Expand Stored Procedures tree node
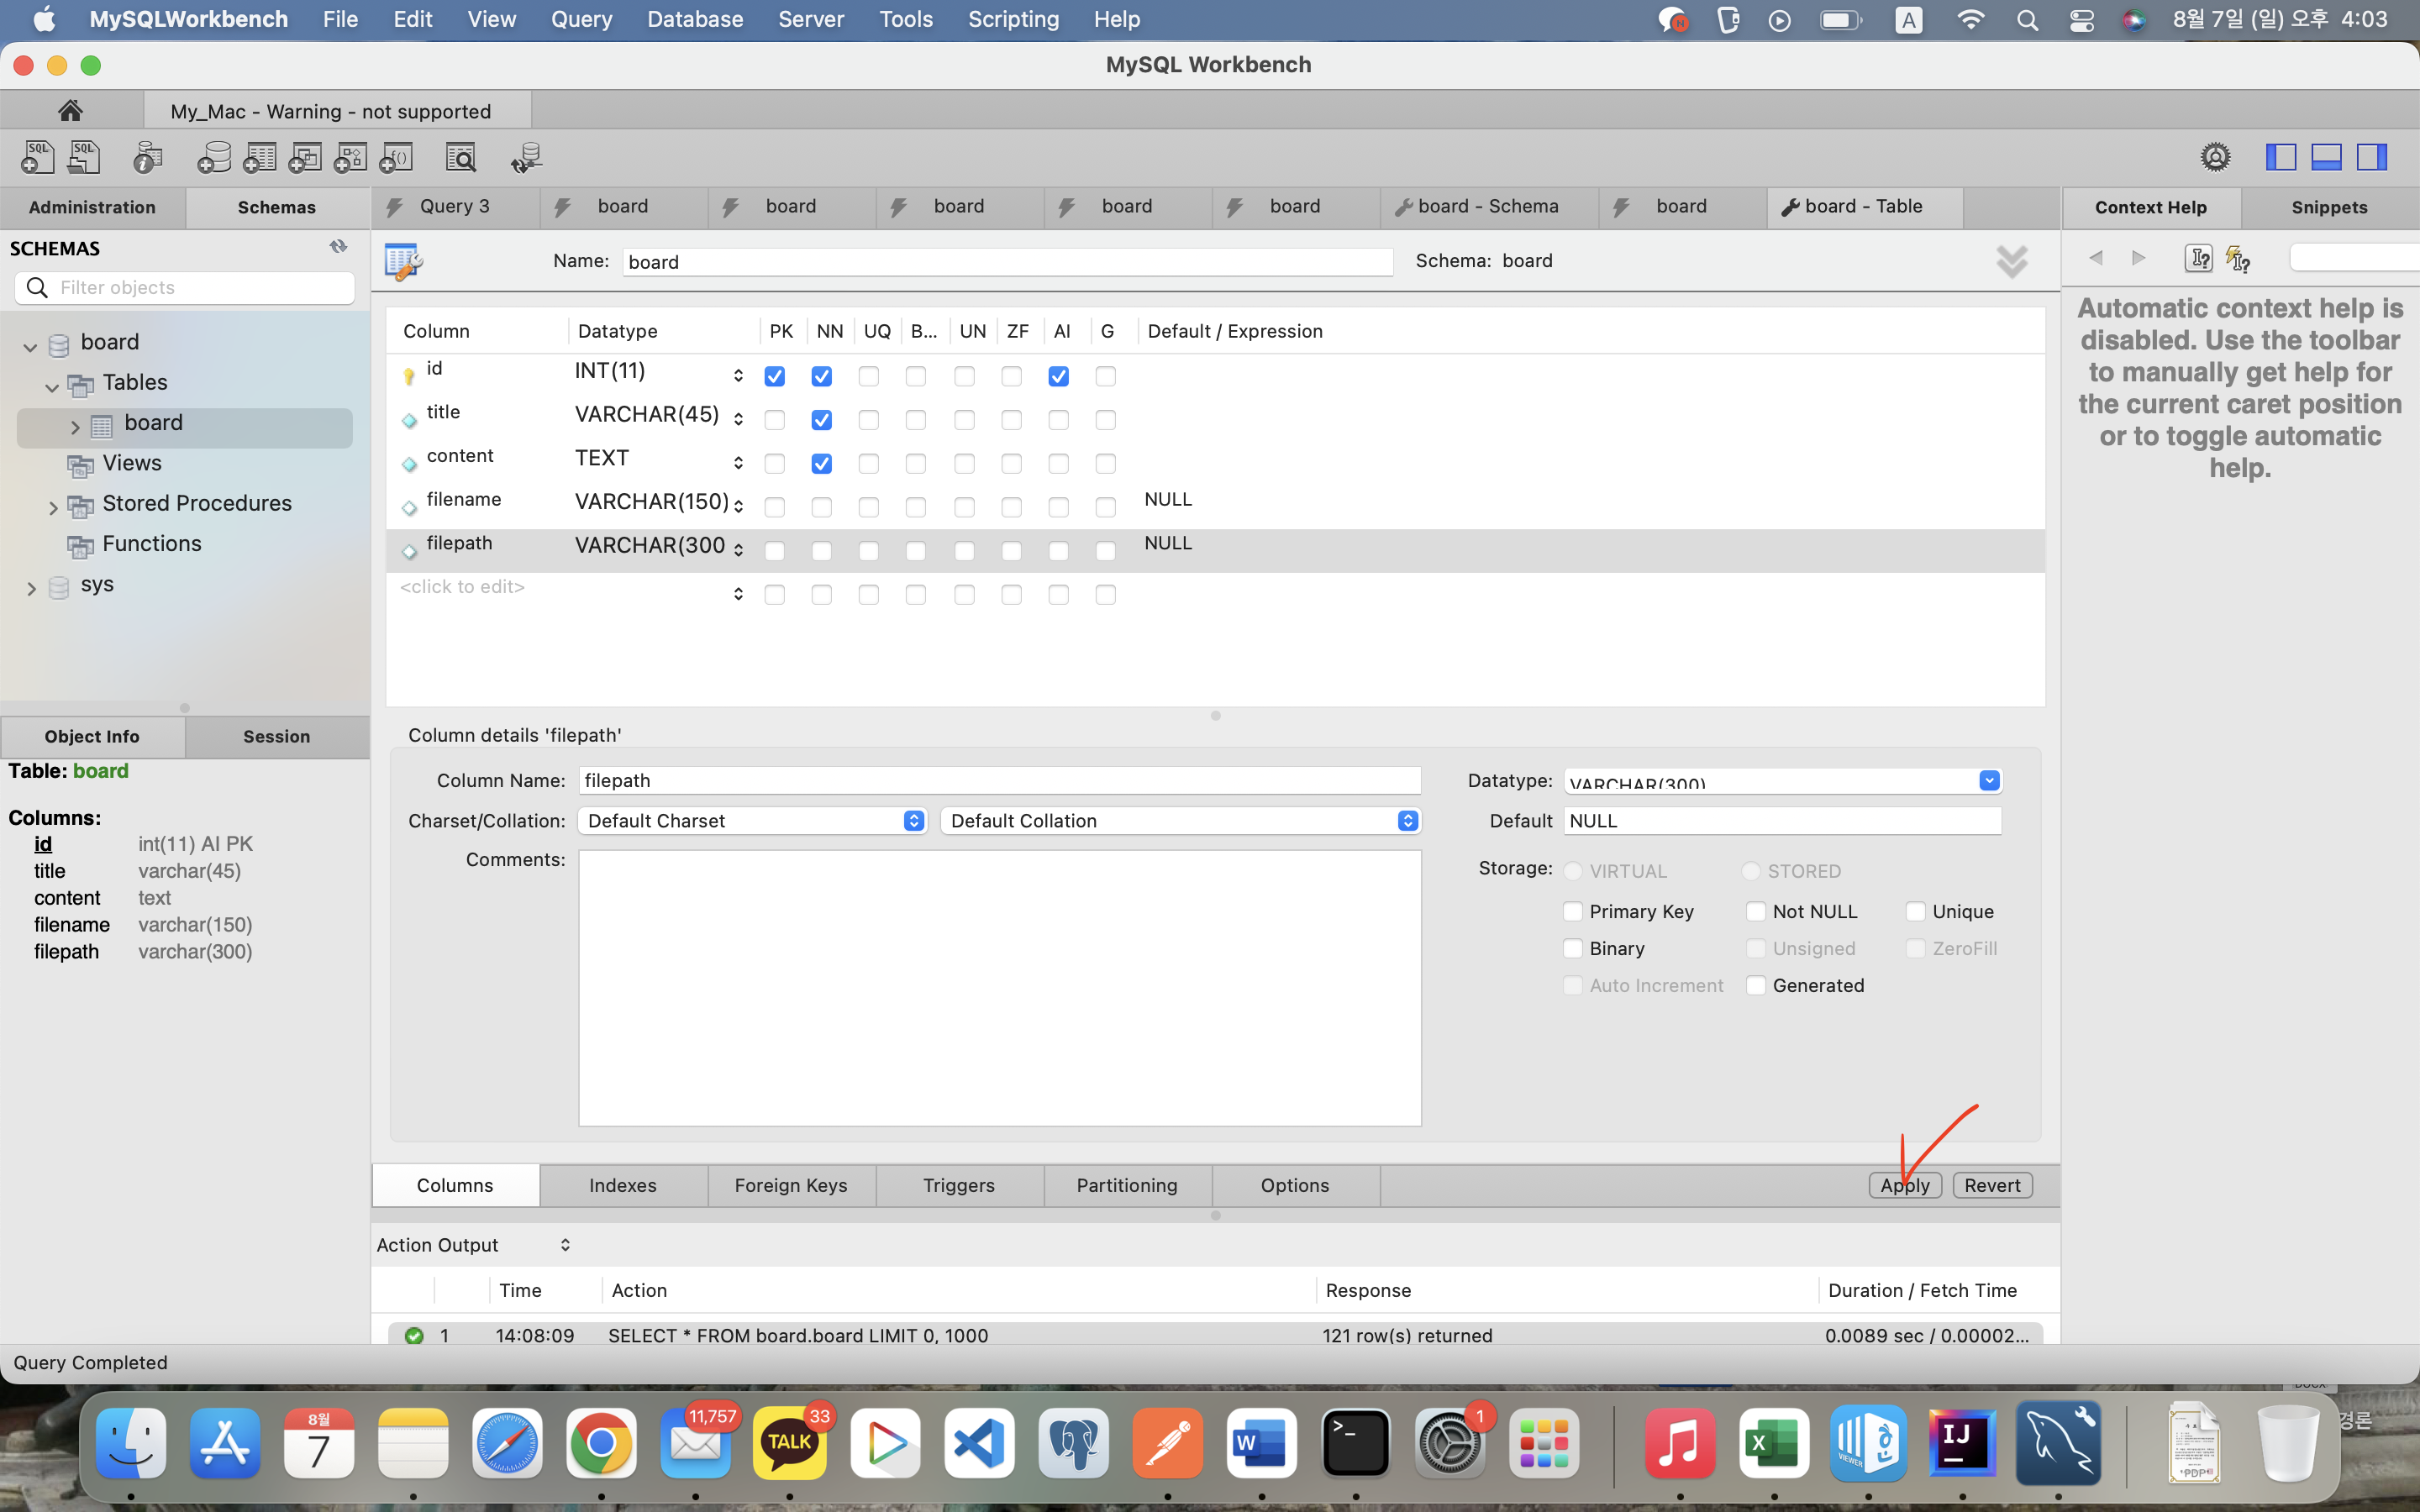 click(53, 507)
